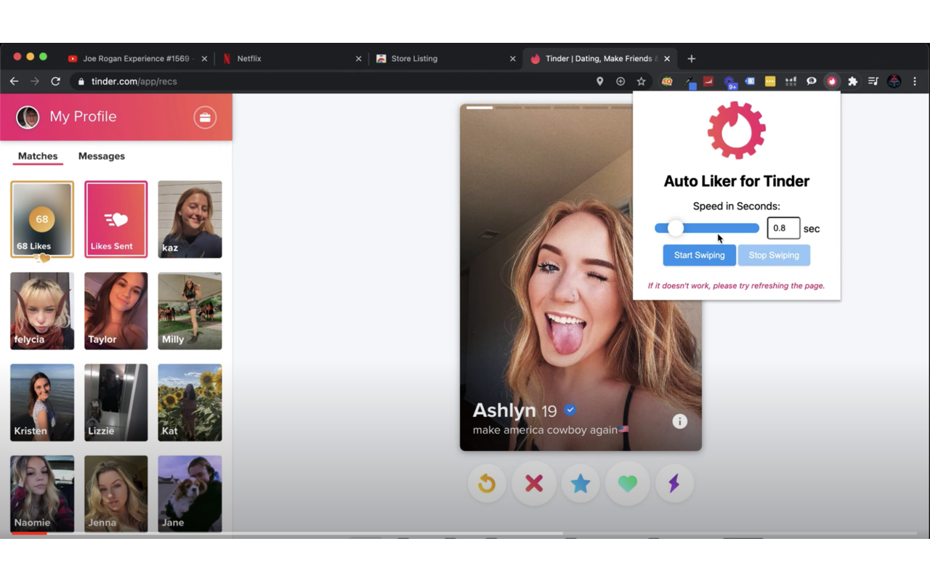Open the briefcase icon next to My Profile
The image size is (930, 581).
205,117
